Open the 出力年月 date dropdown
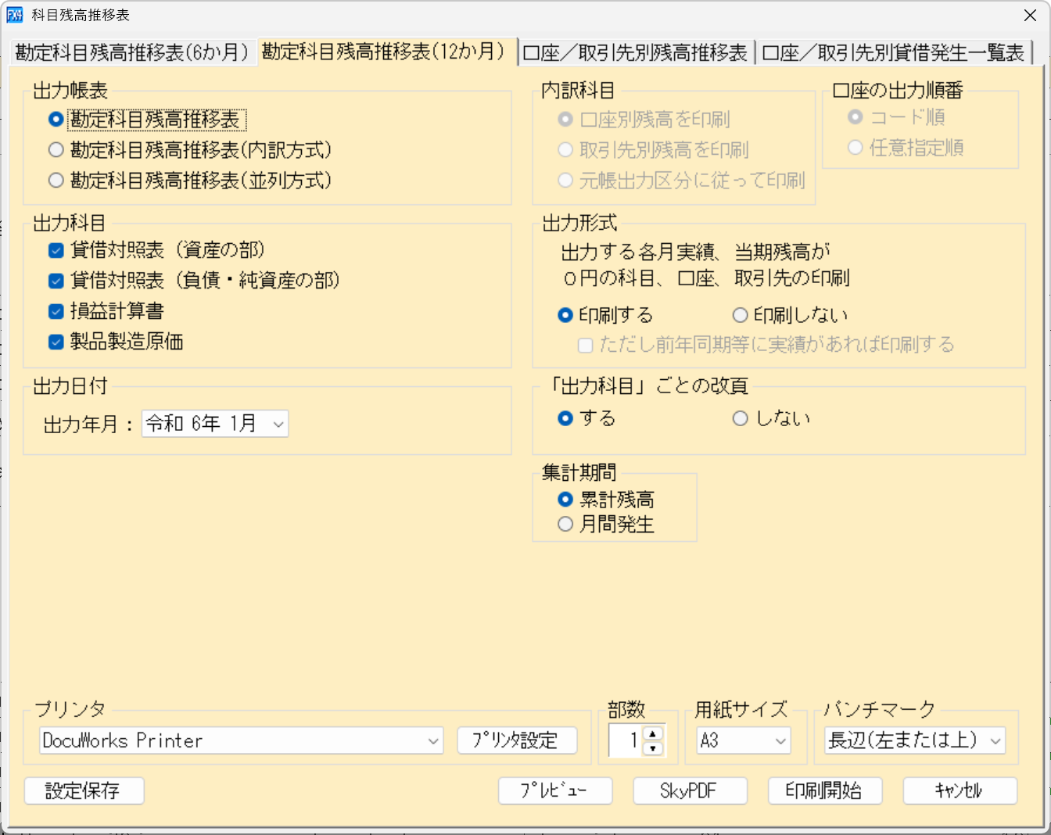Screen dimensions: 1051x835 (278, 423)
